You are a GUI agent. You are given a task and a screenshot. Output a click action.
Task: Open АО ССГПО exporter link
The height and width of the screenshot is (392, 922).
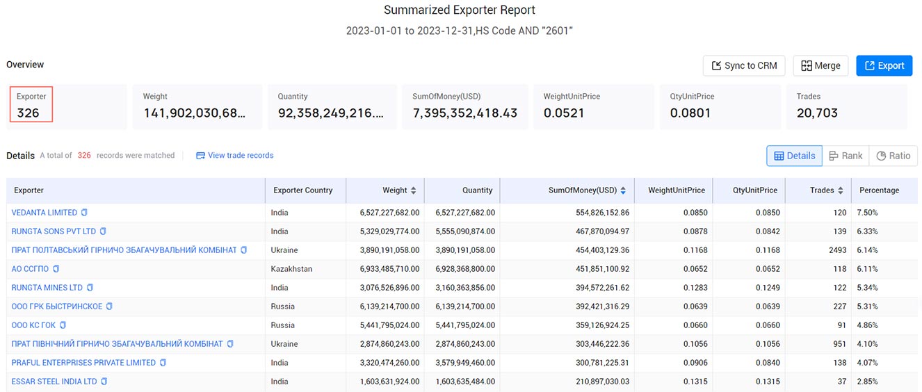point(31,269)
